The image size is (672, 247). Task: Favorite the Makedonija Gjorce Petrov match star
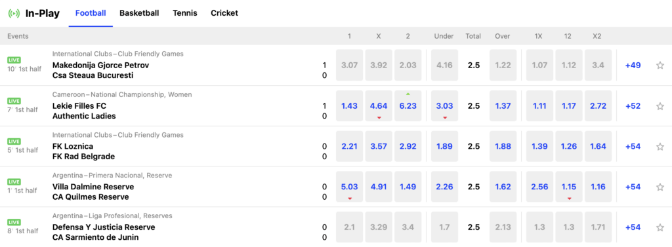[x=660, y=66]
